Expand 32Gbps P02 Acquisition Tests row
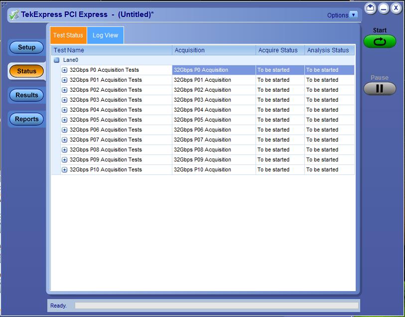The width and height of the screenshot is (405, 317). tap(65, 90)
